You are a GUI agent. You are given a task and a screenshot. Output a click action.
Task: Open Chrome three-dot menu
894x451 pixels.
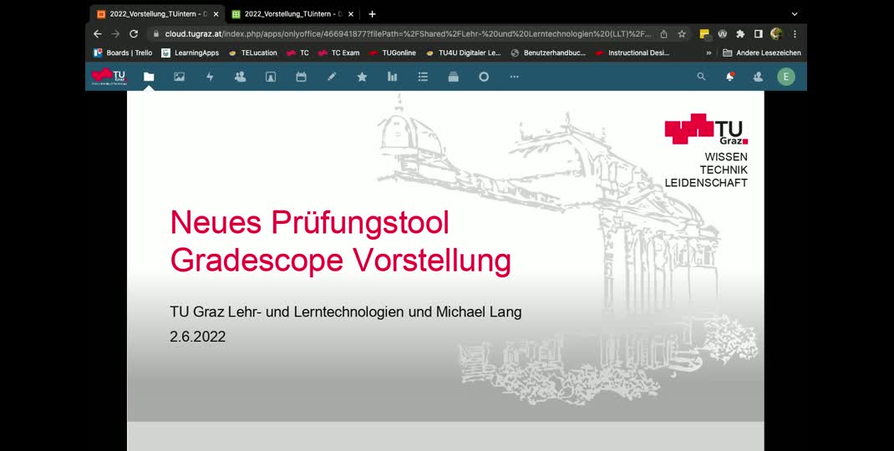click(795, 33)
